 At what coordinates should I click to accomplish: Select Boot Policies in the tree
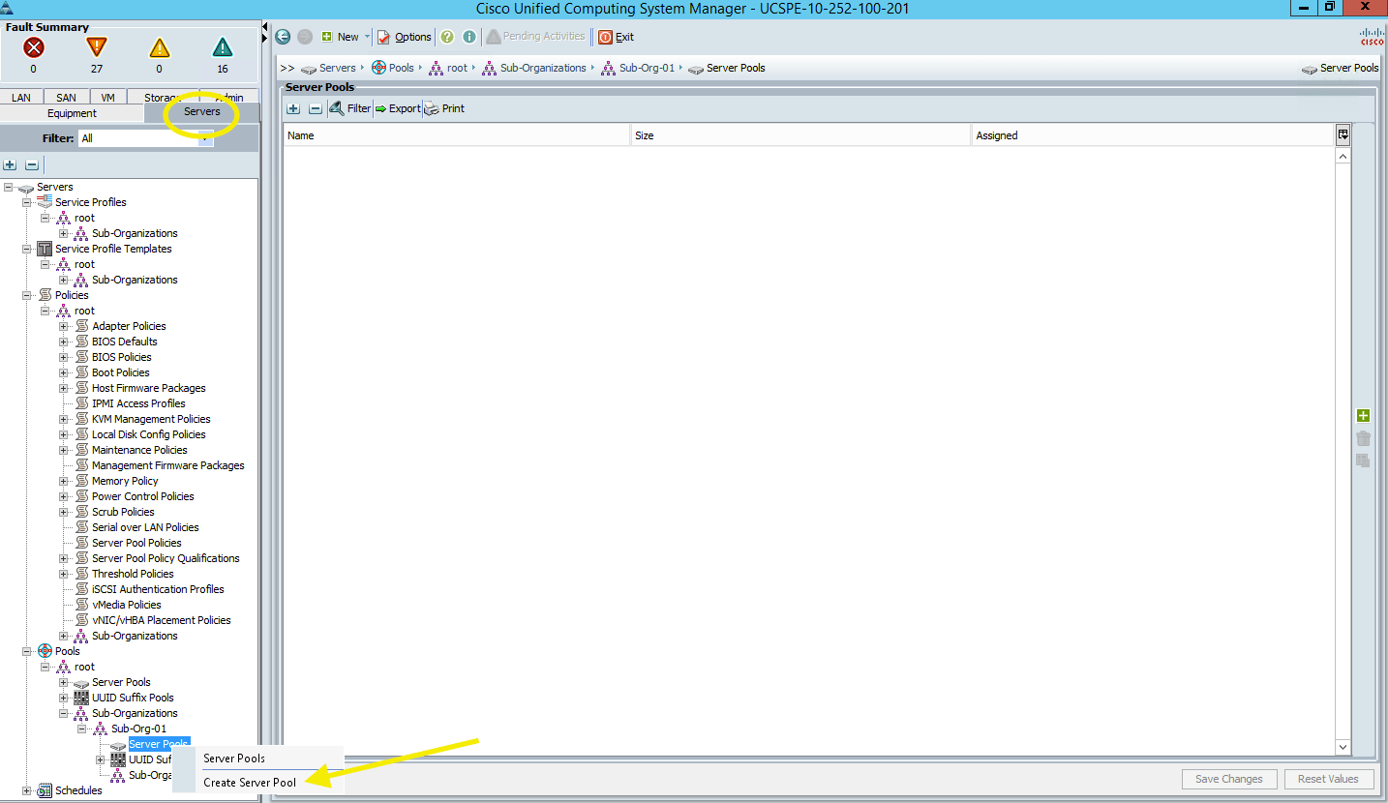point(120,372)
